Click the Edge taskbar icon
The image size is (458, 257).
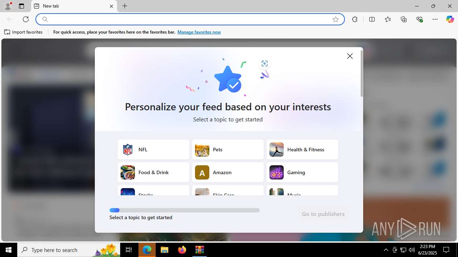[x=147, y=250]
